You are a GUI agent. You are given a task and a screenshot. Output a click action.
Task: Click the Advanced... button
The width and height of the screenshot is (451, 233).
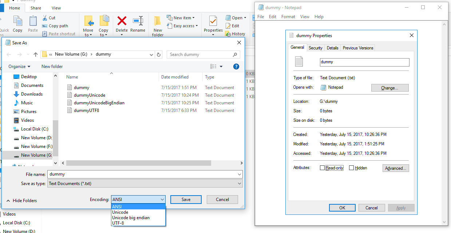coord(396,168)
